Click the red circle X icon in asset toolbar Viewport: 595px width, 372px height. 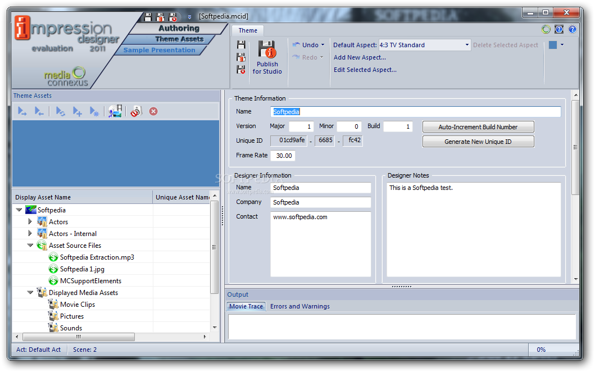(153, 112)
